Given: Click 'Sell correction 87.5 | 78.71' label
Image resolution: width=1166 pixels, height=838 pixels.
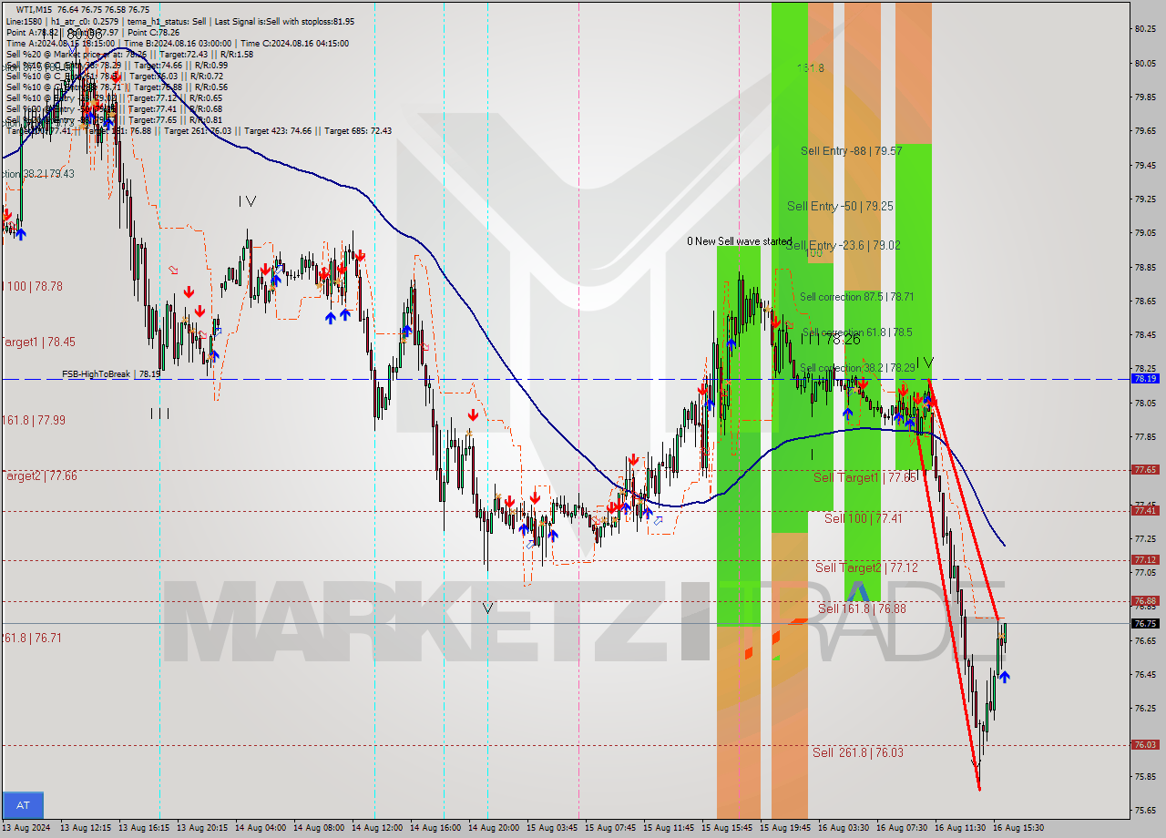Looking at the screenshot, I should point(857,297).
